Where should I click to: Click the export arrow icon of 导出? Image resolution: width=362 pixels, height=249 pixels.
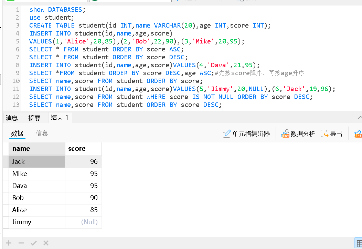[x=324, y=134]
